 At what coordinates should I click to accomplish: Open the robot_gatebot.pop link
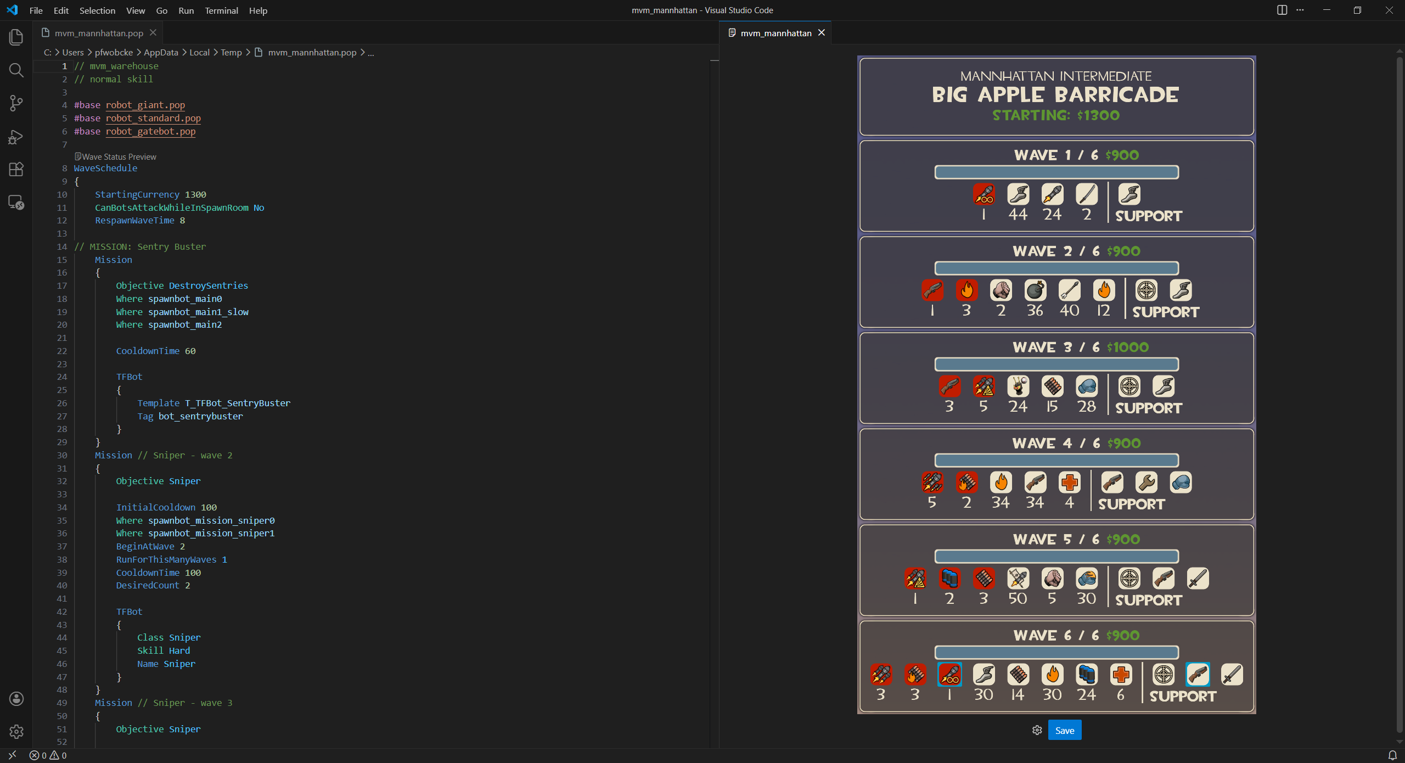click(150, 131)
